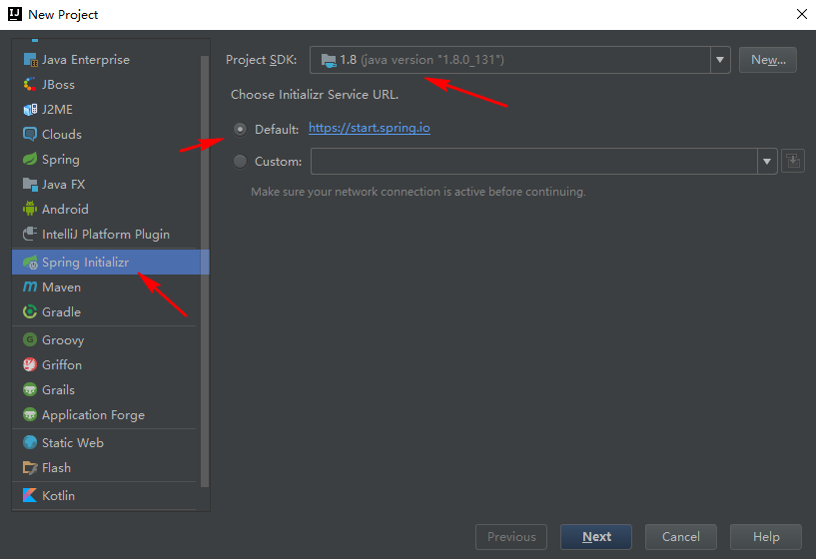816x559 pixels.
Task: Go back with the Previous button
Action: tap(511, 537)
